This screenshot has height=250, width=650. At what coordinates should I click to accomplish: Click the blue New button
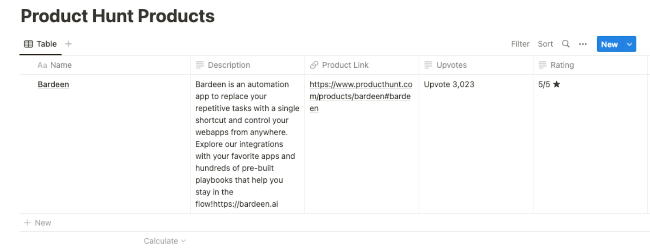coord(609,44)
